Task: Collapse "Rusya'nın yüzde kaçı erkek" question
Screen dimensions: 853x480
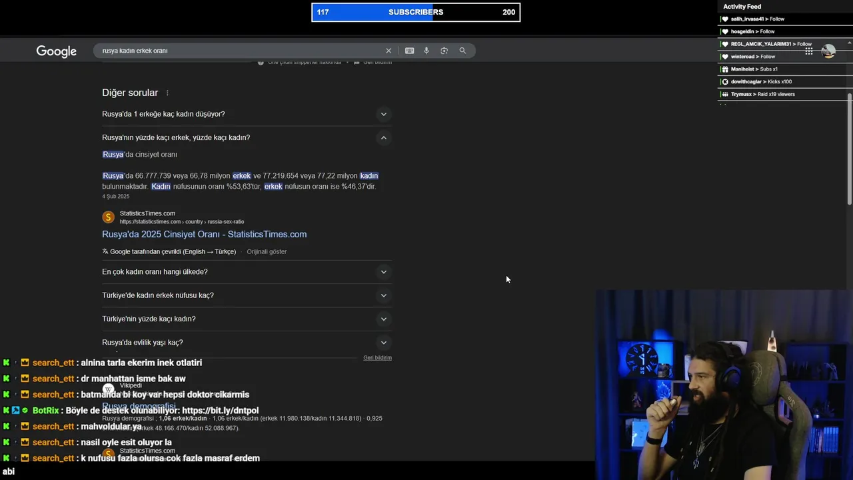Action: [383, 137]
